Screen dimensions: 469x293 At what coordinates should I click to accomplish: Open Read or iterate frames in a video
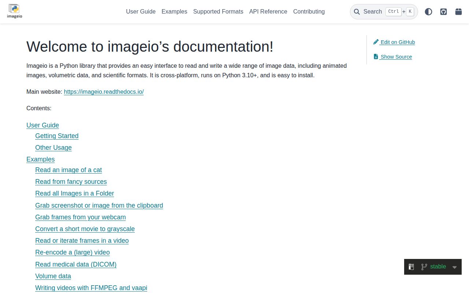(x=82, y=241)
